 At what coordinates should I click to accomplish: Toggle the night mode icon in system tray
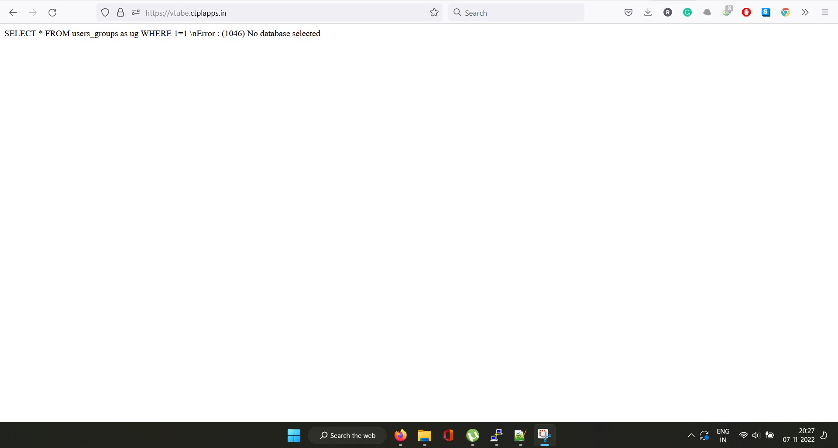click(824, 435)
